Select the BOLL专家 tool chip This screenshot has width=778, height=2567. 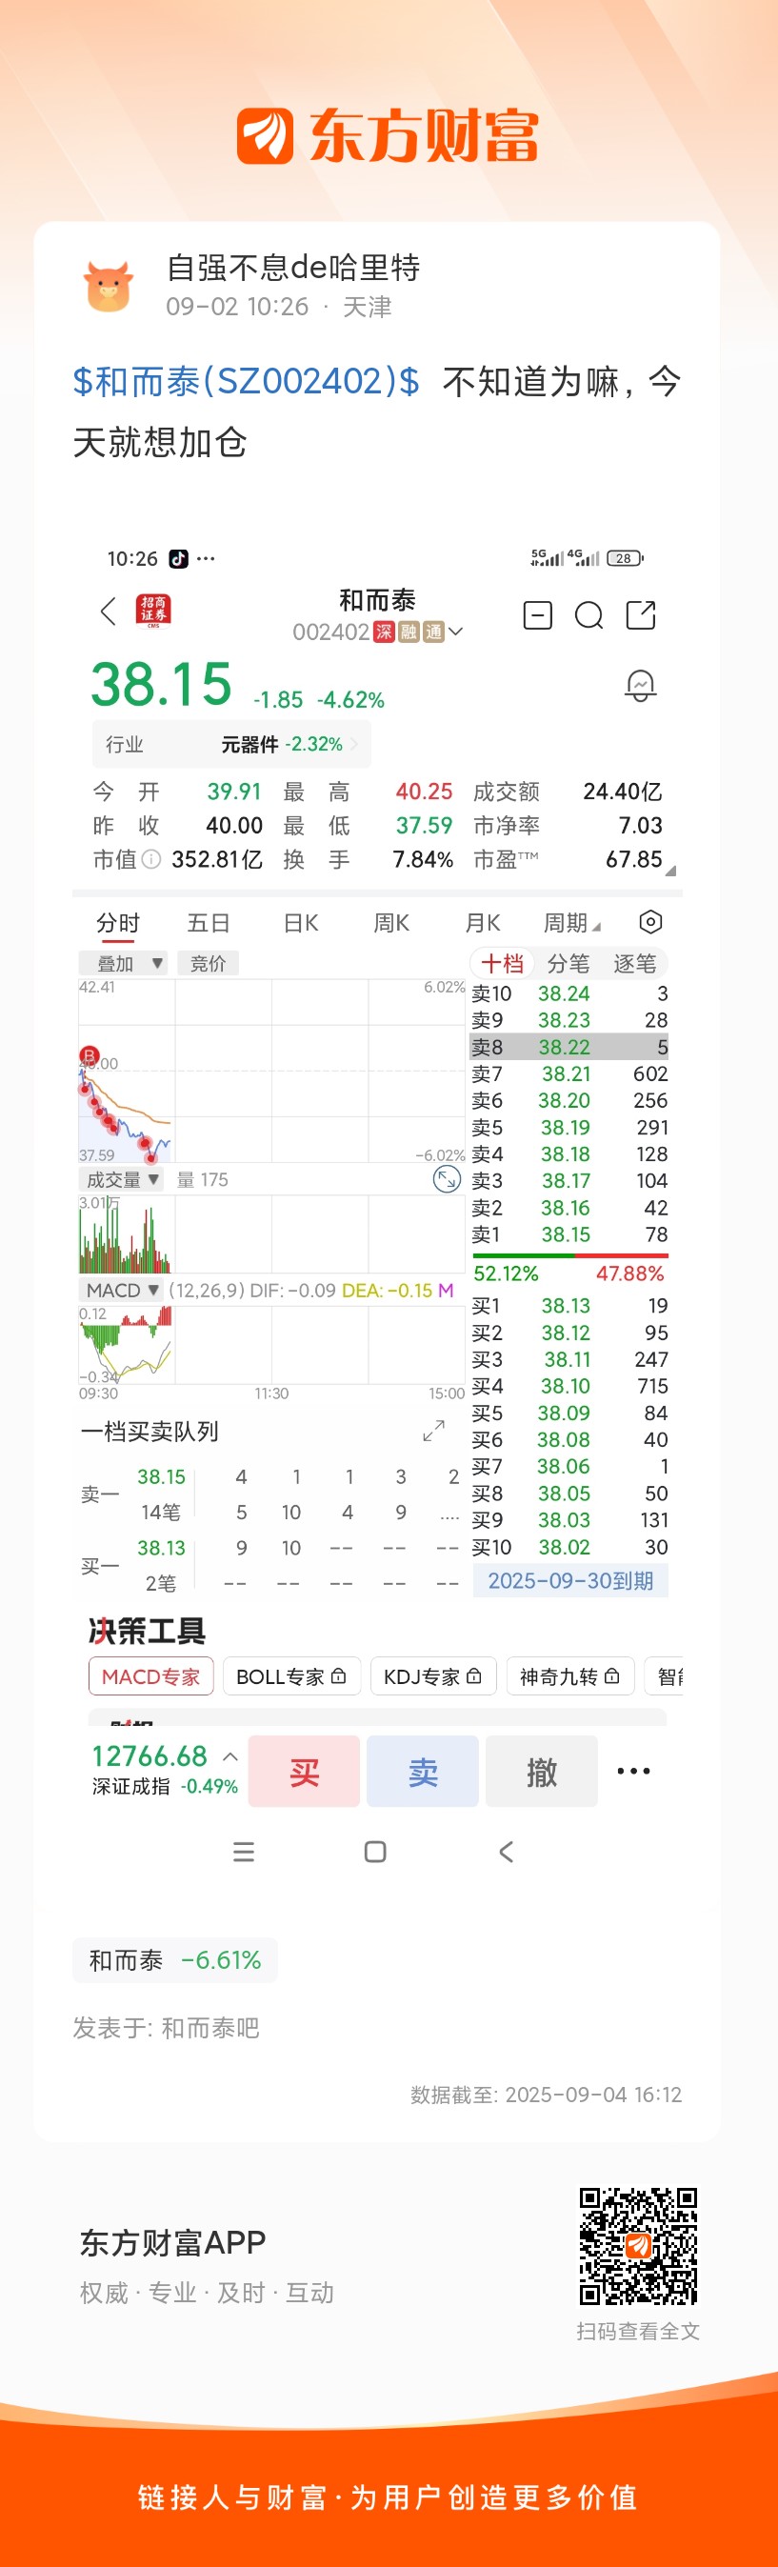tap(290, 1677)
